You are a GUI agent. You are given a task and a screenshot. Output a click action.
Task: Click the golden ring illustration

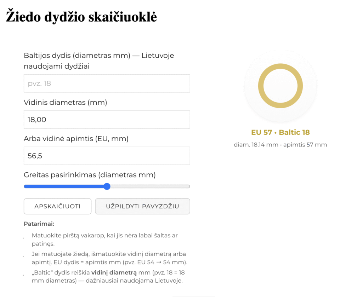tap(280, 86)
